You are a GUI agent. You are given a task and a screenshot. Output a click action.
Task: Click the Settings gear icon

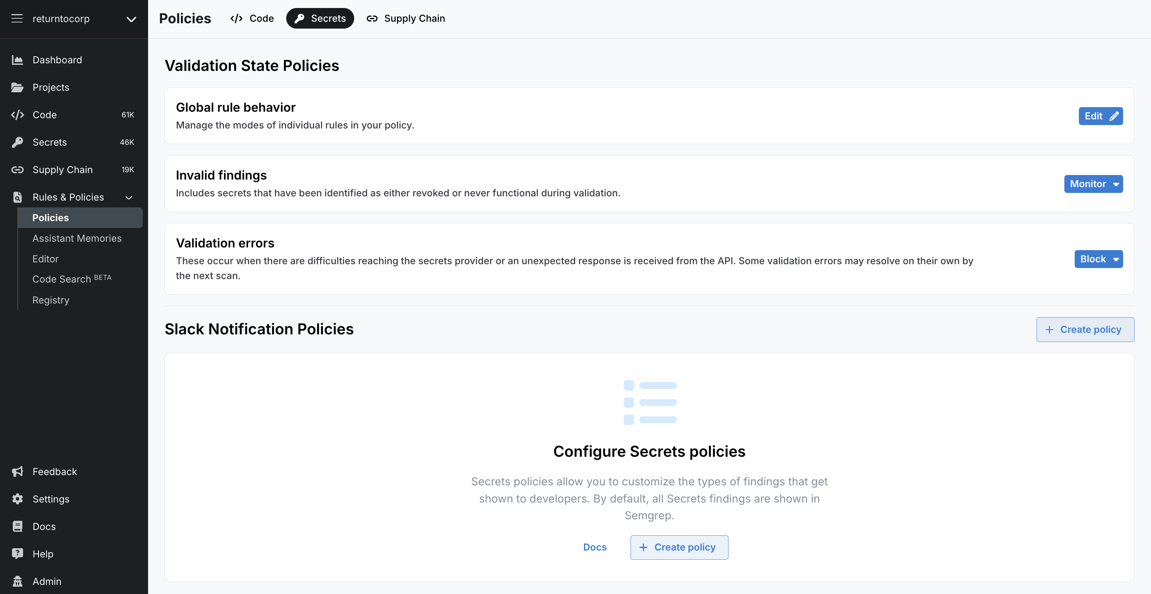click(17, 499)
